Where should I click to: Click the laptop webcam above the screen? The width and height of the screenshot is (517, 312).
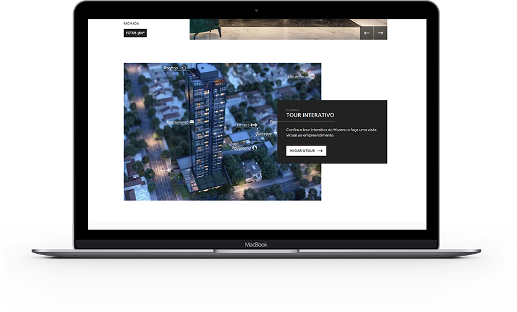pyautogui.click(x=257, y=10)
